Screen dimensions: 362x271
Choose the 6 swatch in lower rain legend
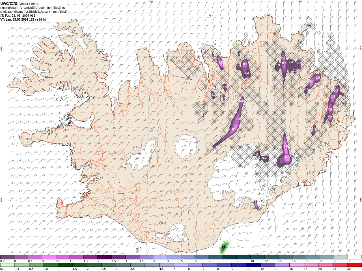point(195,265)
